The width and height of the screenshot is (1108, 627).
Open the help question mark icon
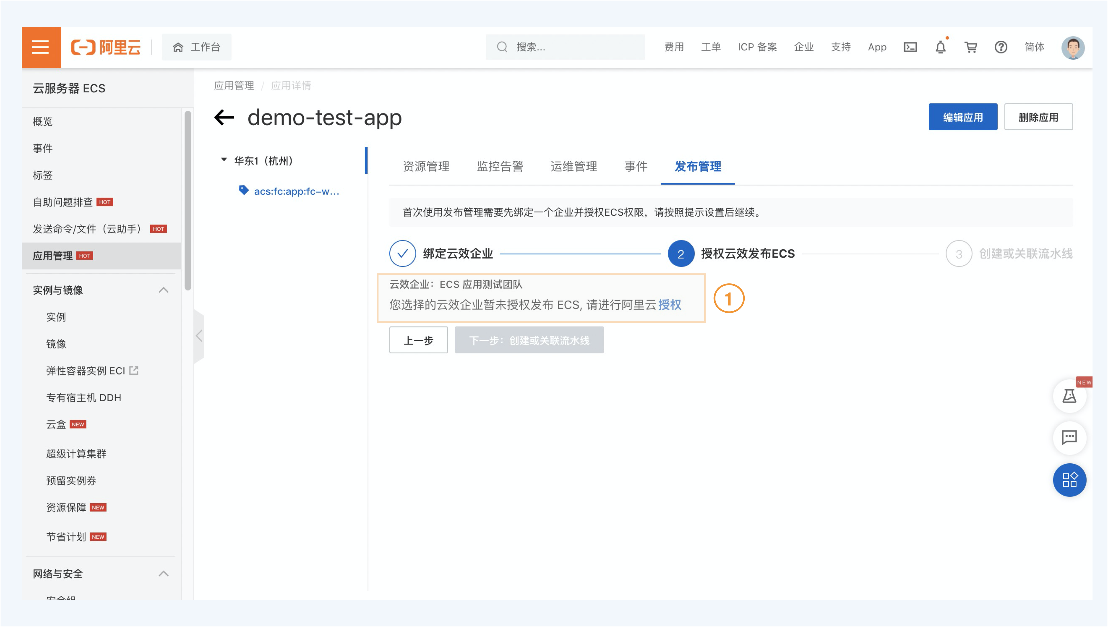click(1000, 47)
